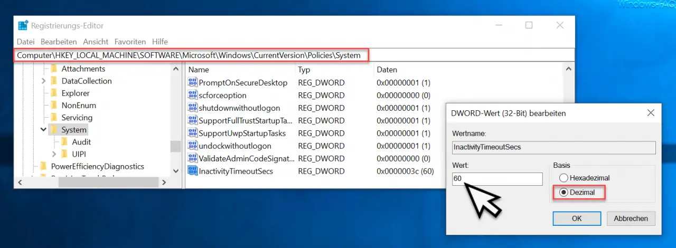Expand the UIPI tree node
Viewport: 676px width, 248px height.
coord(54,154)
